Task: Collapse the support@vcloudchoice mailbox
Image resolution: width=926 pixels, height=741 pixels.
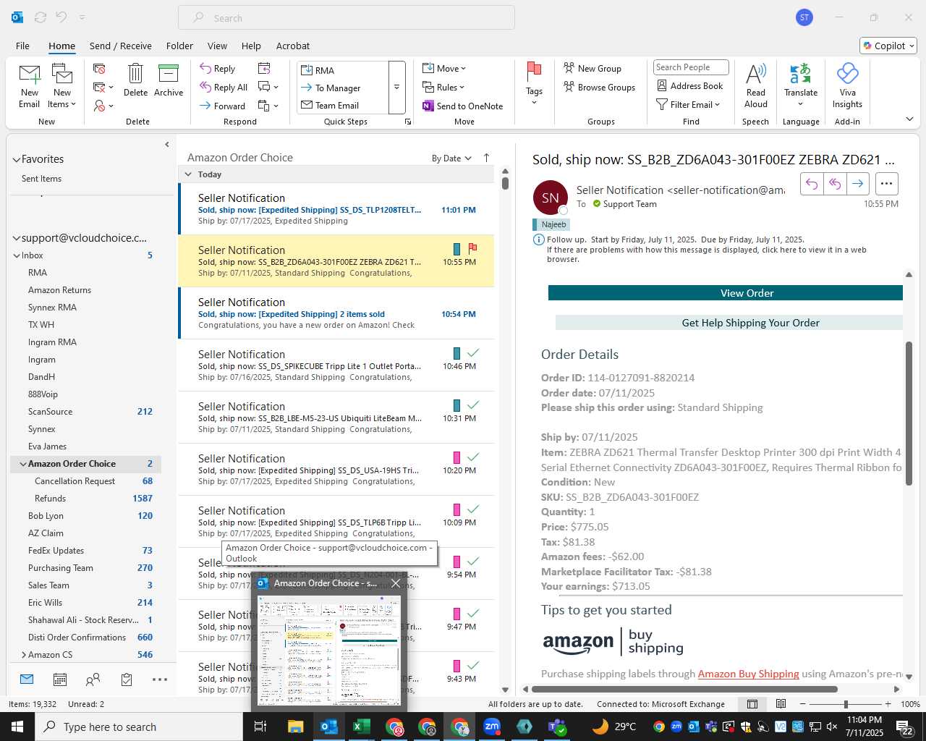Action: coord(16,238)
